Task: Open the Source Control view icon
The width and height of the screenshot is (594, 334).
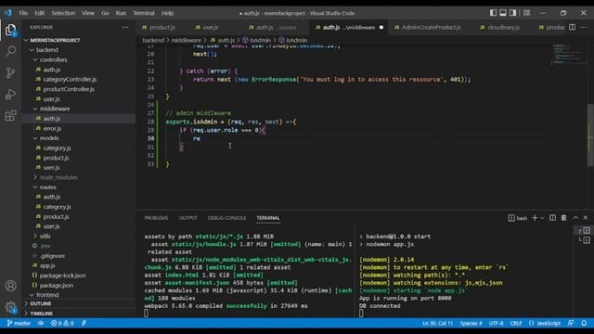Action: click(10, 72)
